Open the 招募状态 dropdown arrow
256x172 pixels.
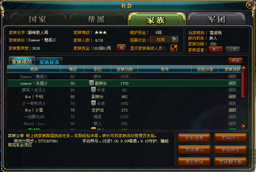175,39
